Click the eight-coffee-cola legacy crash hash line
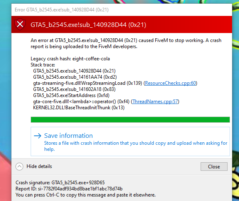239x201 pixels. tap(70, 59)
